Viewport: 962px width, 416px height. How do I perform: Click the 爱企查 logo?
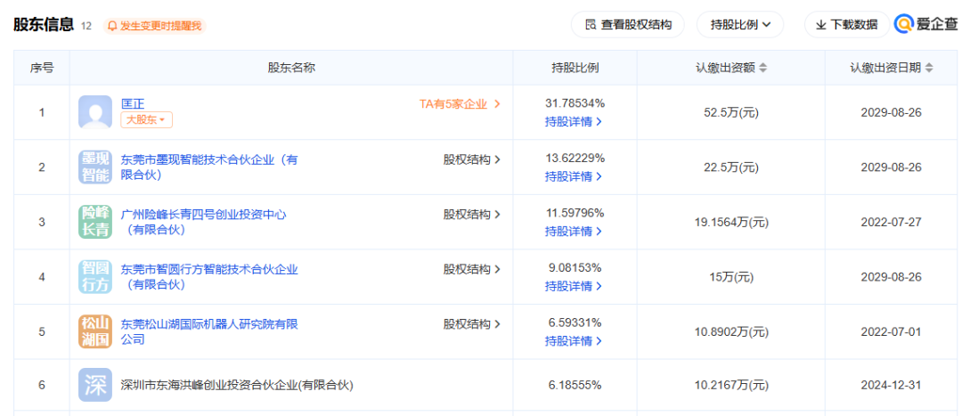[925, 24]
